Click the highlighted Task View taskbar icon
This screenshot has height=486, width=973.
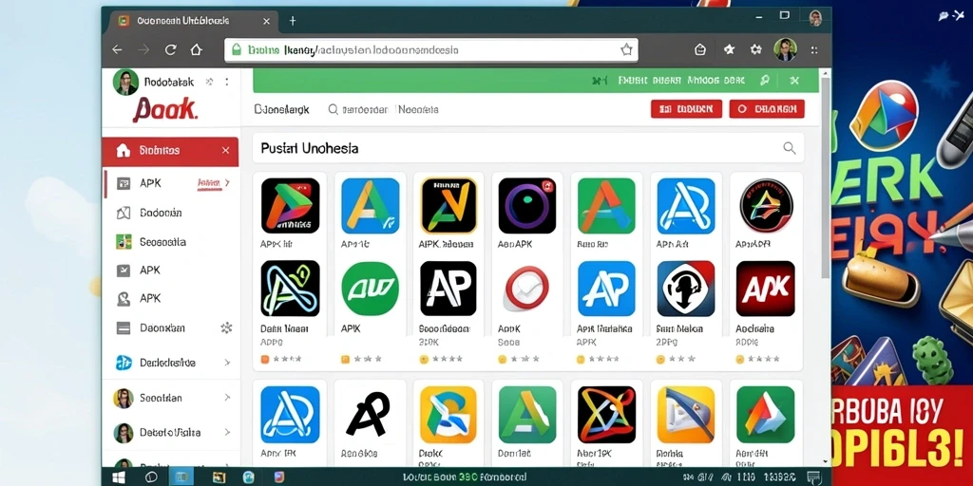[x=183, y=477]
